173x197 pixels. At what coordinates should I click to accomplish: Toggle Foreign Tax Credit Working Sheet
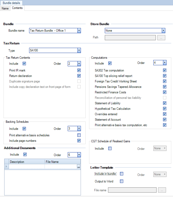[x=165, y=81]
